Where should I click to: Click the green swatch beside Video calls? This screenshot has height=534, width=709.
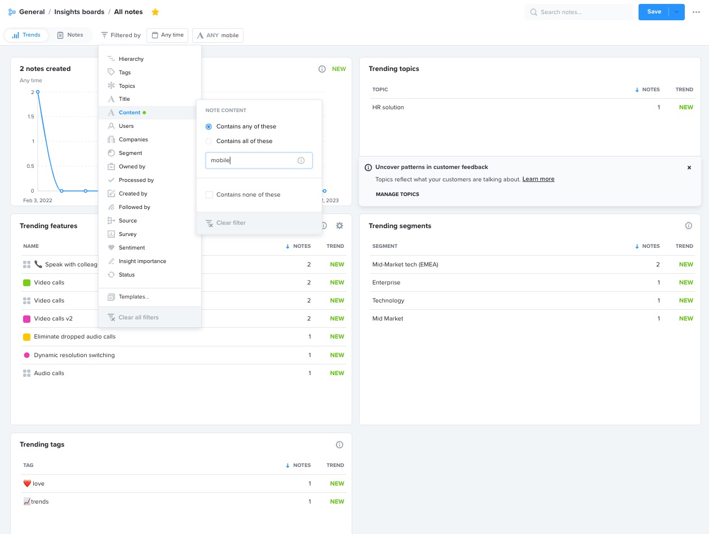coord(26,282)
